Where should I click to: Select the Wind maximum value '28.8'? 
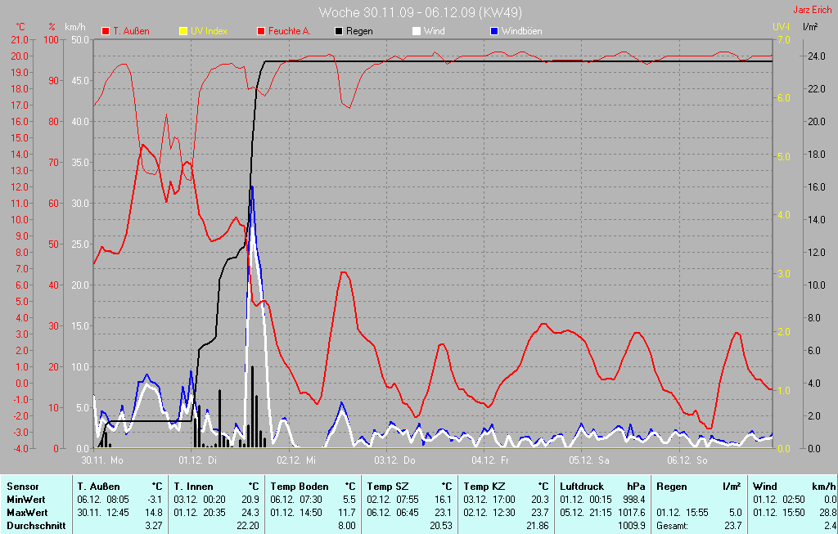(x=827, y=513)
